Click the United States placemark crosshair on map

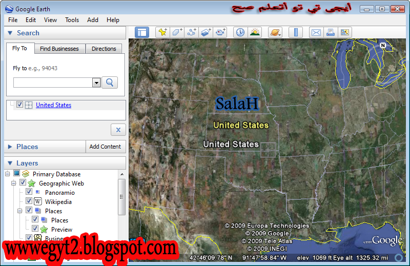[268, 150]
